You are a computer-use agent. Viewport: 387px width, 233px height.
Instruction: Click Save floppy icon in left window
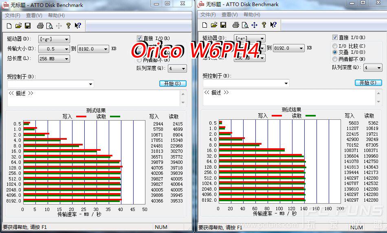point(27,26)
